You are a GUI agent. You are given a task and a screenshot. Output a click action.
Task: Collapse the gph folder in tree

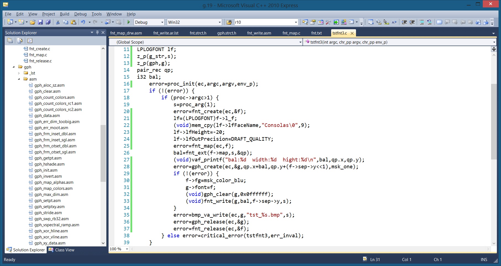pos(14,67)
